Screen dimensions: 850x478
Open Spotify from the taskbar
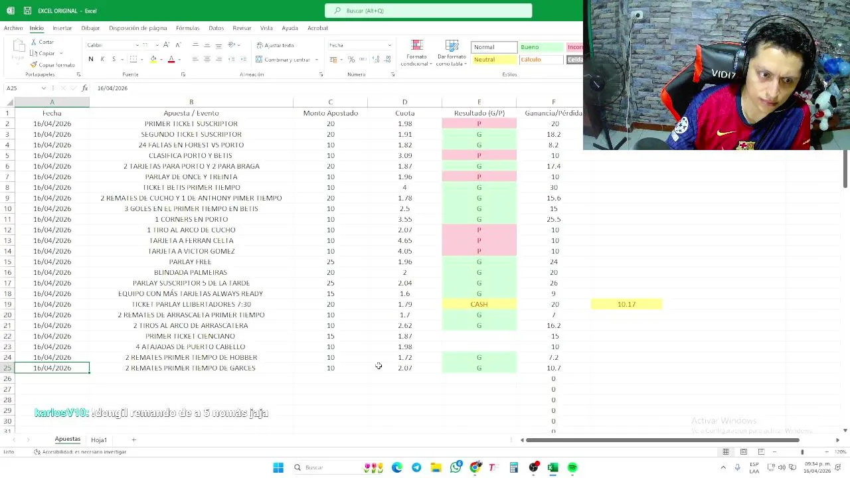point(572,467)
